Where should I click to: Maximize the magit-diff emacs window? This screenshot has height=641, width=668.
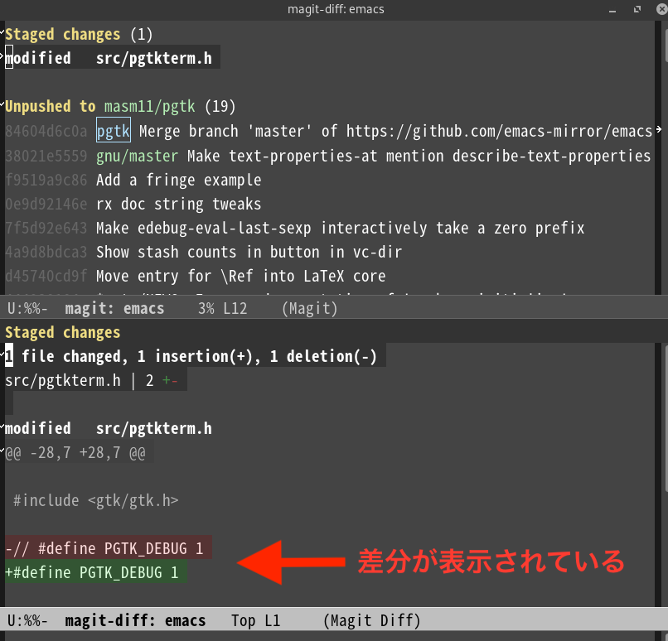(x=637, y=9)
